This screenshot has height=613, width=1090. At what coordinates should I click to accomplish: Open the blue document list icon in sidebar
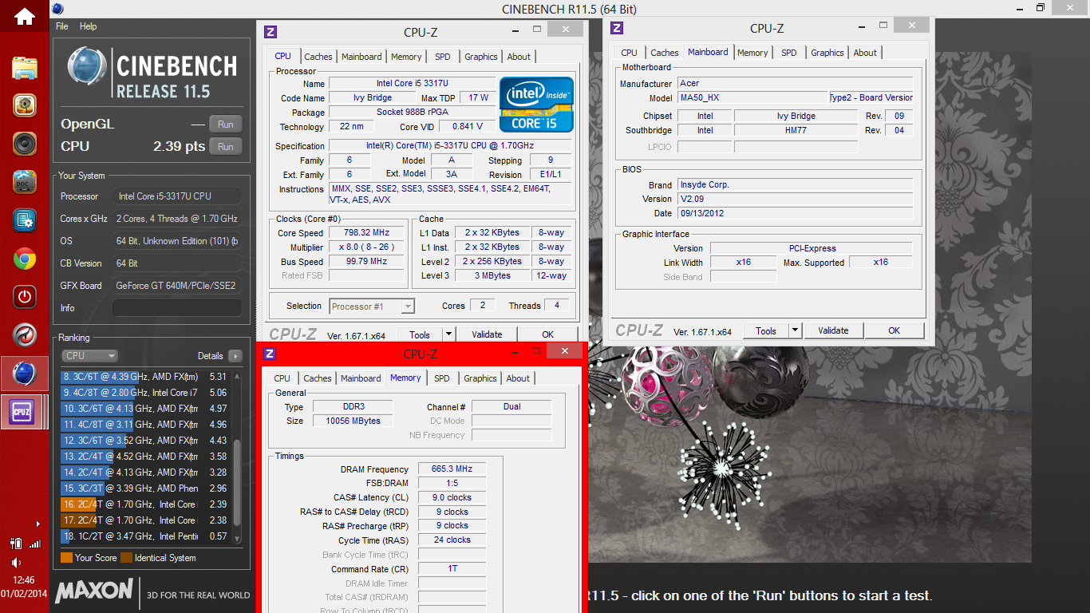point(25,220)
